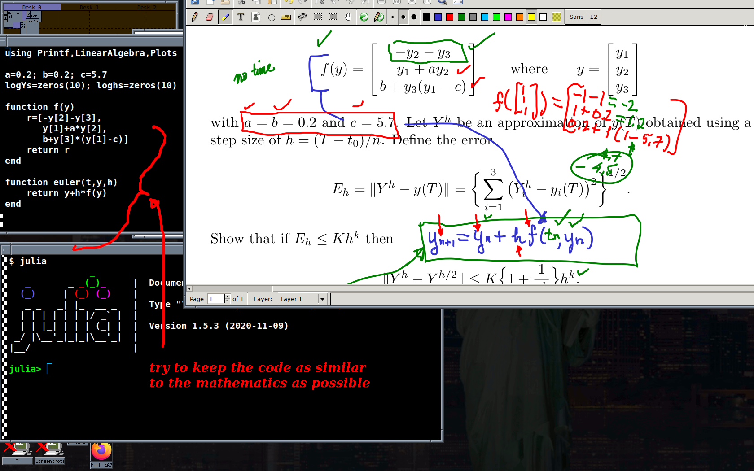Click the Shape Recognizer tool
Image resolution: width=754 pixels, height=471 pixels.
[271, 17]
